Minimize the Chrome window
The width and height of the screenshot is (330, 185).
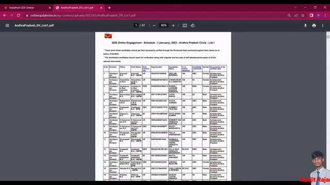305,7
